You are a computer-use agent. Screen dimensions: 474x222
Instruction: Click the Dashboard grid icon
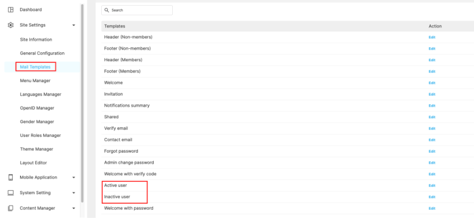pyautogui.click(x=10, y=10)
